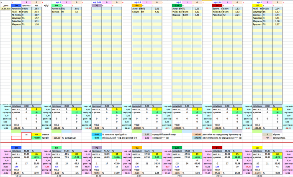Click the odds cell 4,87

[36, 15]
